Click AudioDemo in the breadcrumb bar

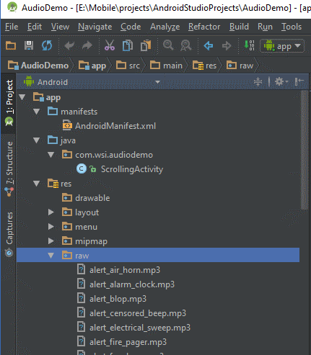pyautogui.click(x=38, y=66)
